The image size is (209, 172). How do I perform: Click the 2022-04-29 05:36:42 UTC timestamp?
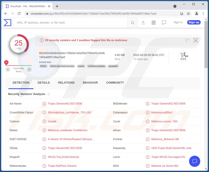(x=149, y=55)
